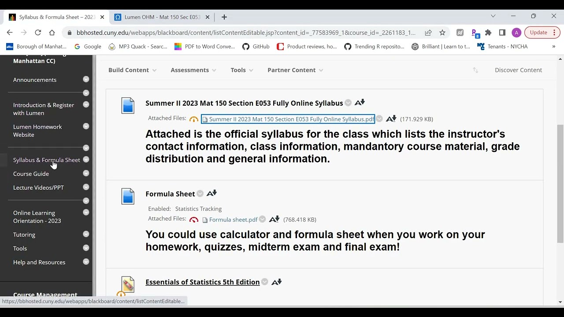Open the Tenants - NYCHA bookmark
Image resolution: width=564 pixels, height=317 pixels.
click(502, 46)
